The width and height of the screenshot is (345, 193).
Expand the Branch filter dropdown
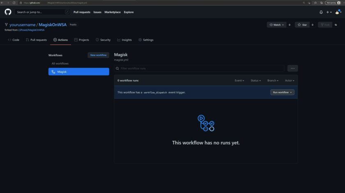273,81
